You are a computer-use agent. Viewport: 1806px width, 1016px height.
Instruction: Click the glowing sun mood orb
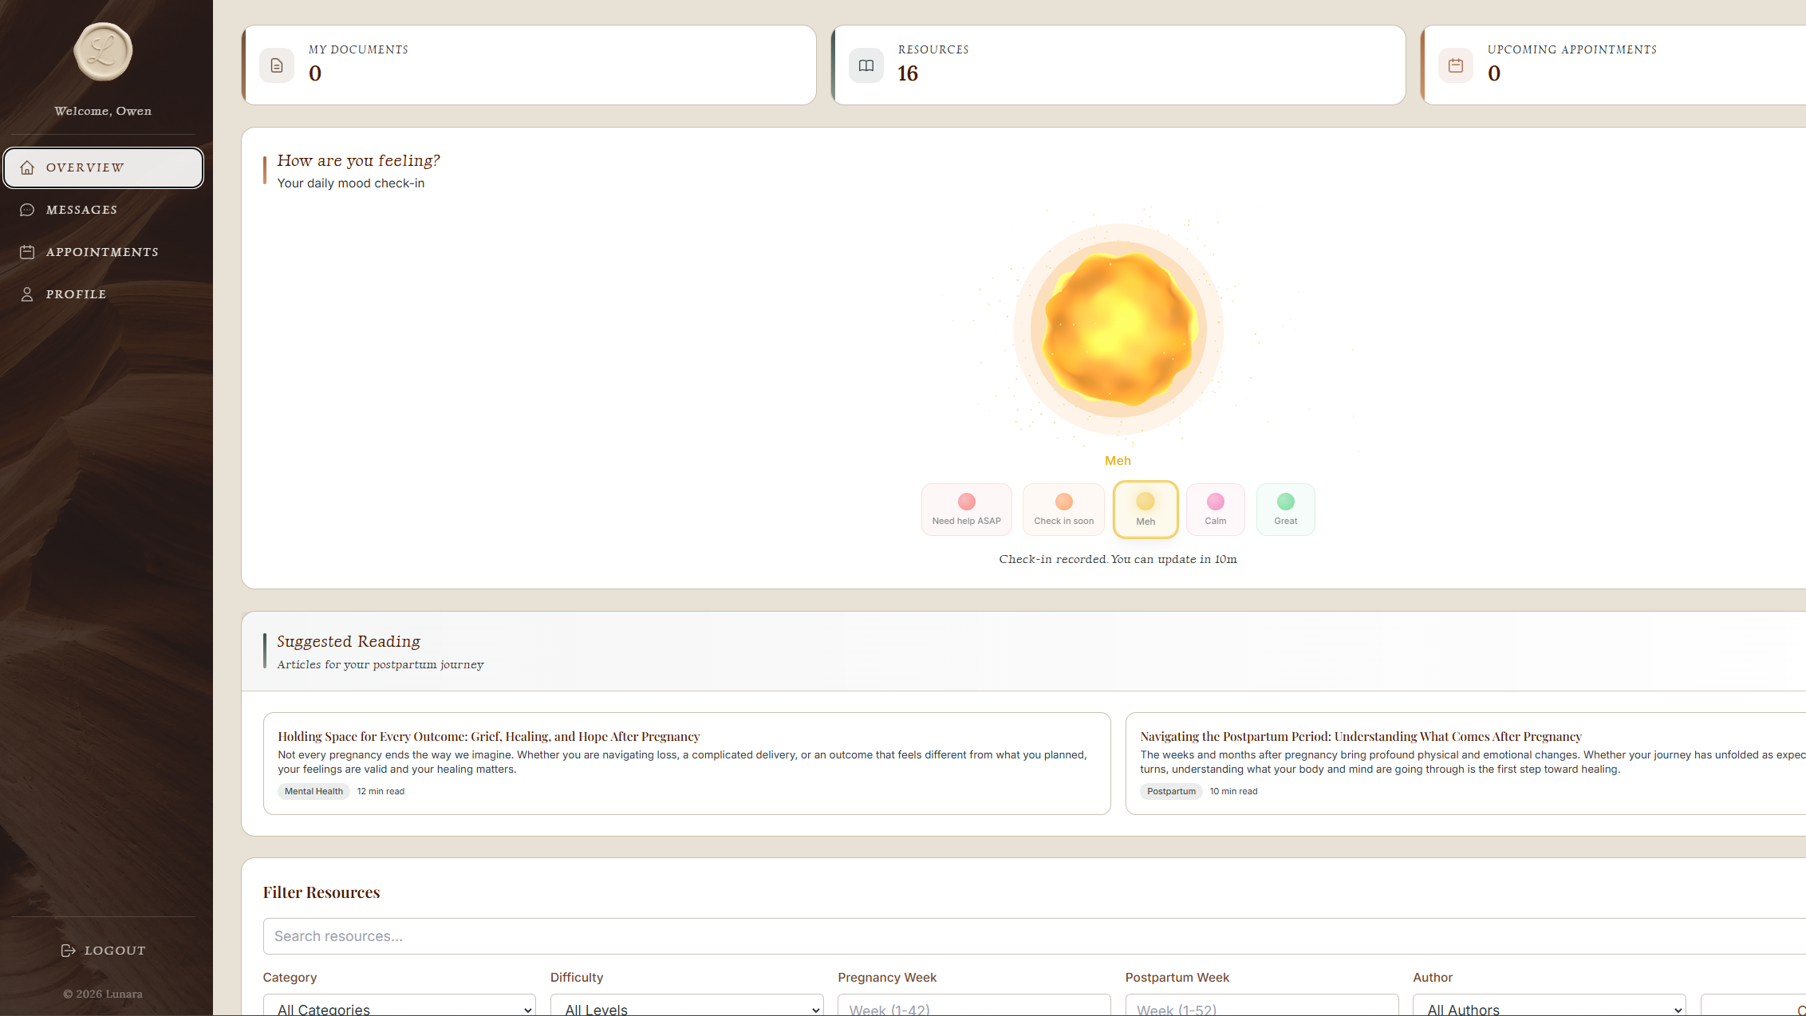click(1118, 329)
